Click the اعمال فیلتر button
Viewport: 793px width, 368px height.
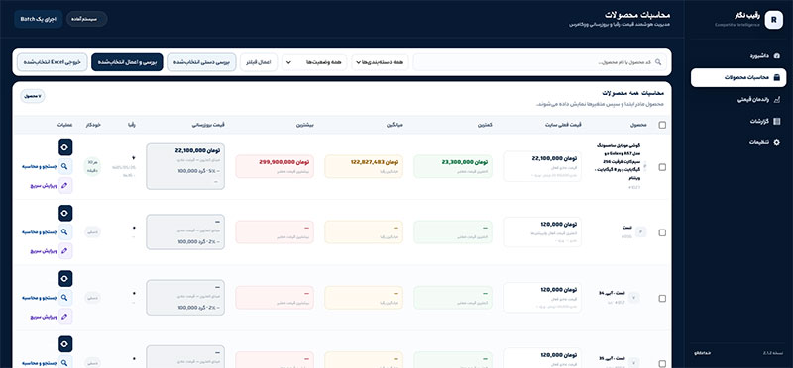(x=259, y=62)
